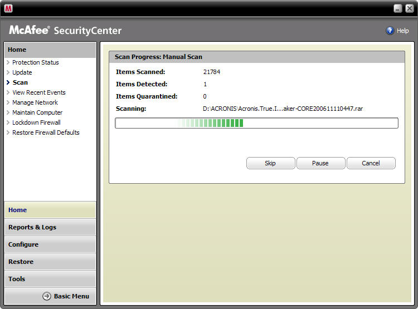Click the Items Scanned label
The image size is (418, 309).
point(140,72)
